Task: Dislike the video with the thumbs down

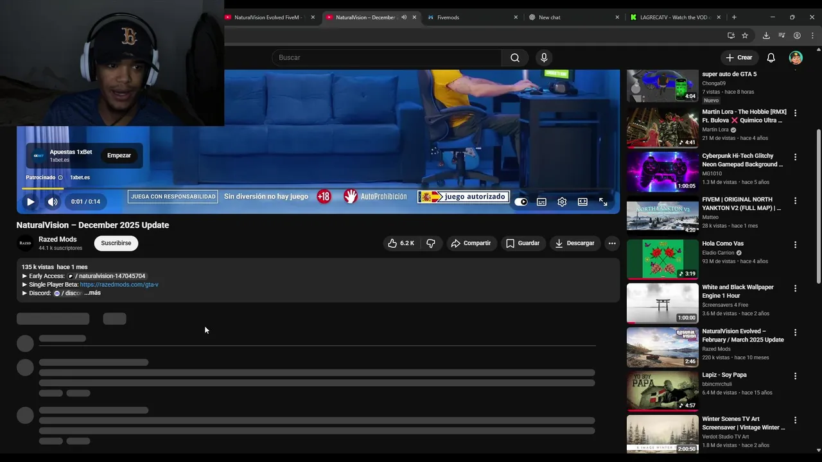Action: point(431,243)
